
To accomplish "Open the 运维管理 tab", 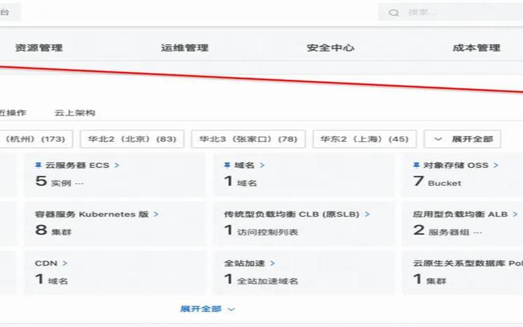I will (185, 48).
